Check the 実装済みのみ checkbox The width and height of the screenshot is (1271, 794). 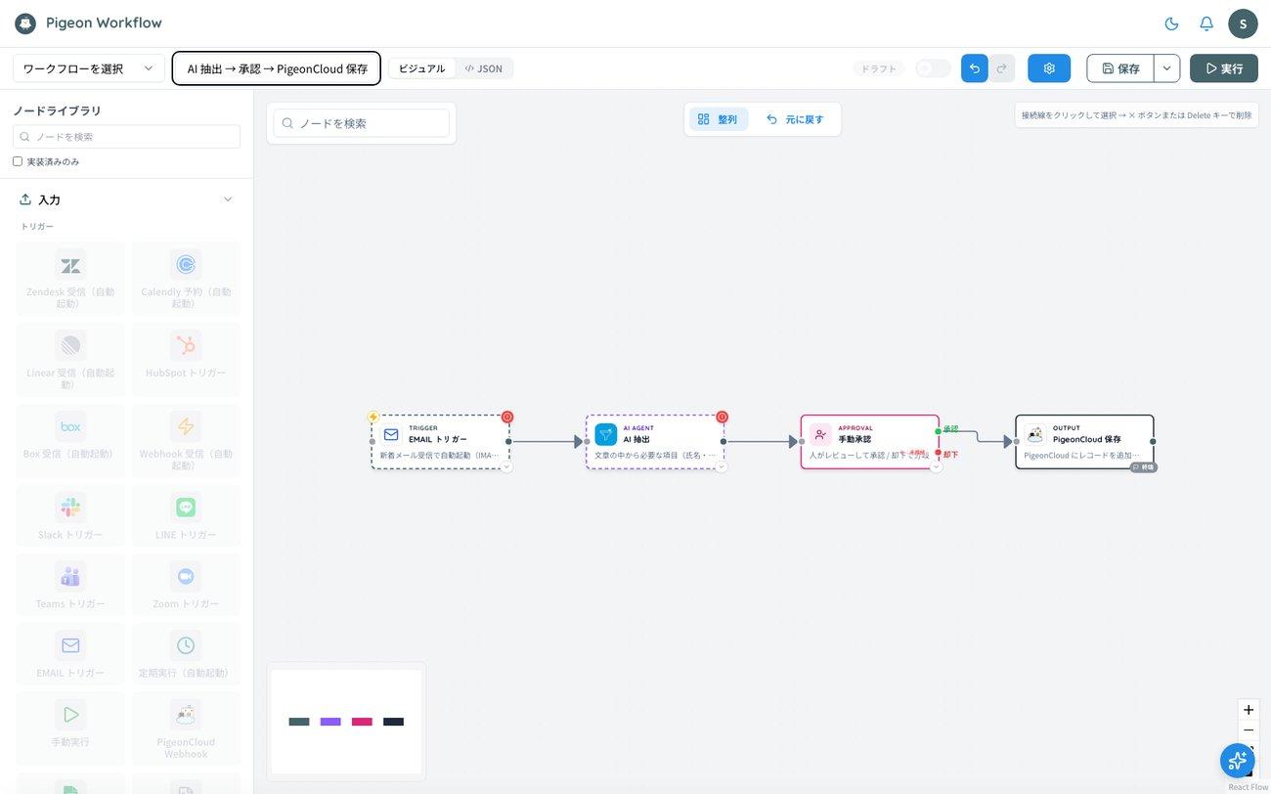click(18, 161)
